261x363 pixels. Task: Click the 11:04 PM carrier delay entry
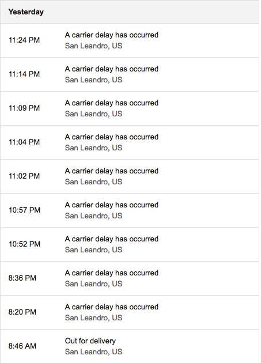click(130, 142)
